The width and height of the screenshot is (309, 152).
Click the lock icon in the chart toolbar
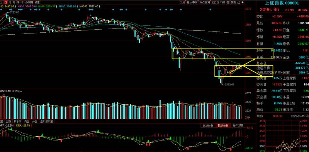click(239, 3)
